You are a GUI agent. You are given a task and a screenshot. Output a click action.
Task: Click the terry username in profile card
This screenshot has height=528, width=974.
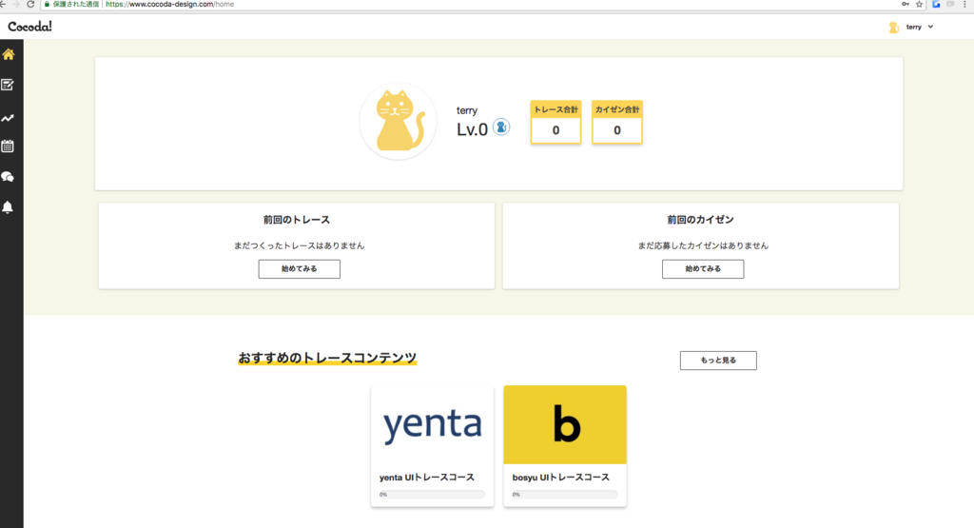click(x=467, y=110)
